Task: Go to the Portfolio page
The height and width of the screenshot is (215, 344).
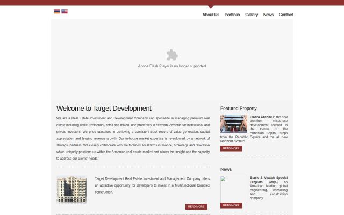Action: pyautogui.click(x=232, y=15)
